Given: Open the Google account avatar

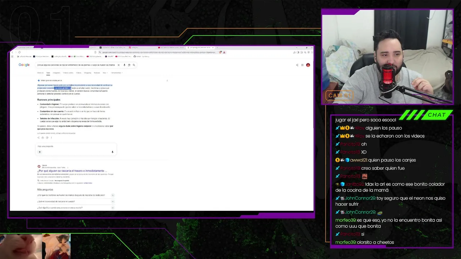Looking at the screenshot, I should tap(308, 65).
